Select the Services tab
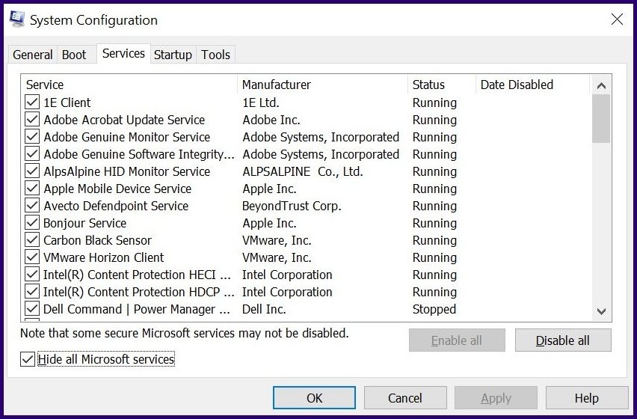 click(x=123, y=54)
